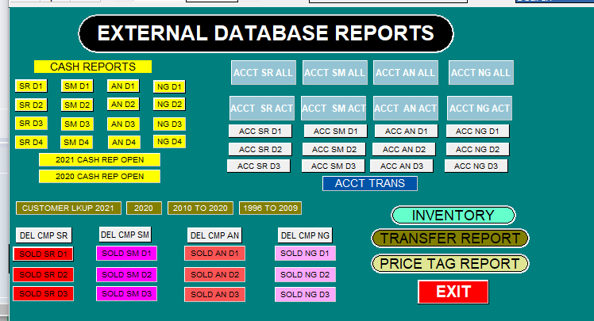Select ACC SR D3 button
This screenshot has height=321, width=594.
click(259, 166)
